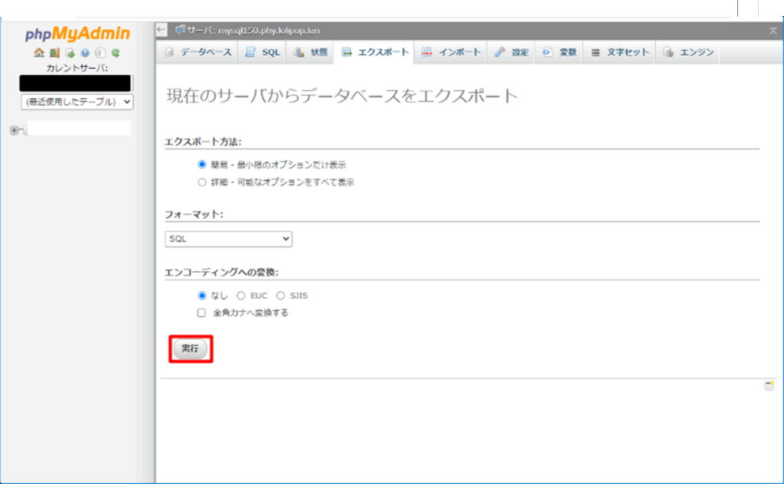Click the left arrow collapse sidebar icon
The height and width of the screenshot is (484, 784).
click(162, 30)
